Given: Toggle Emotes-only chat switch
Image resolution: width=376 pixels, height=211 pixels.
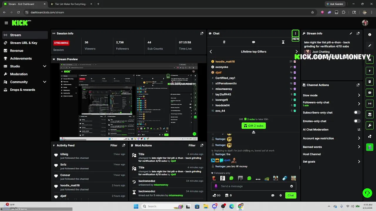Looking at the screenshot, I should point(357,121).
